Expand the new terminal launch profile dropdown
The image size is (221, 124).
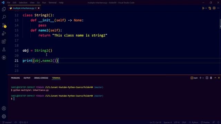tap(203, 78)
